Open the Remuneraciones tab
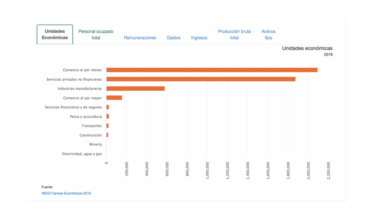This screenshot has width=392, height=213. point(140,38)
